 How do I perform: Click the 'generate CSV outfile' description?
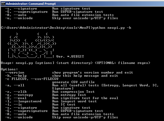pos(73,82)
